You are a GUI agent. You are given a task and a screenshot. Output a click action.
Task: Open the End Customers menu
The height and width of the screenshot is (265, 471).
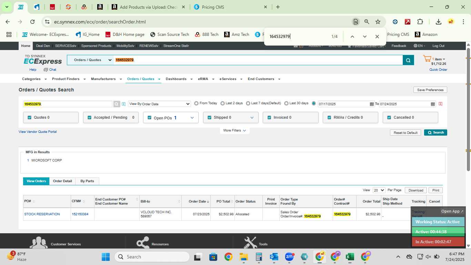click(264, 79)
